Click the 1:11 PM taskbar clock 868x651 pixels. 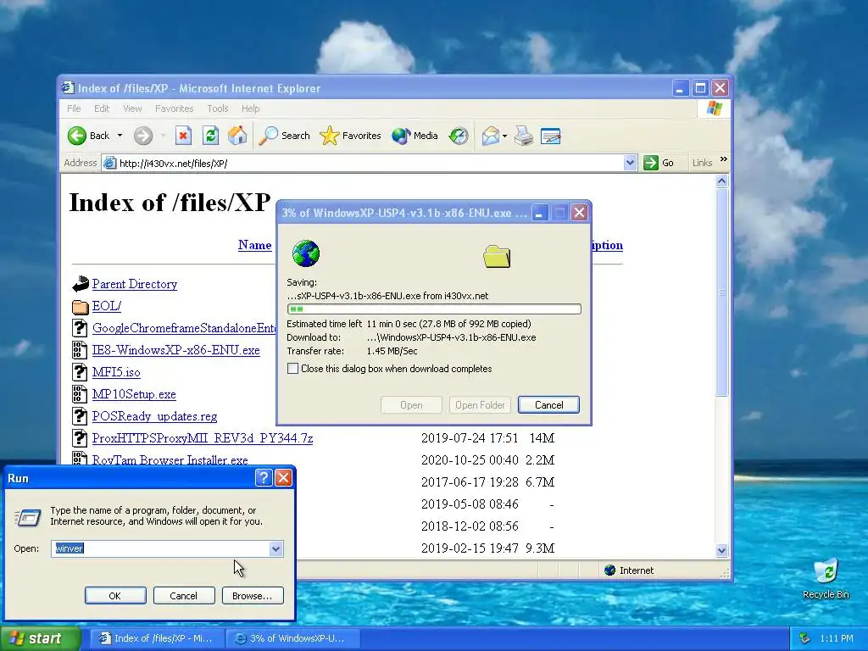coord(837,638)
